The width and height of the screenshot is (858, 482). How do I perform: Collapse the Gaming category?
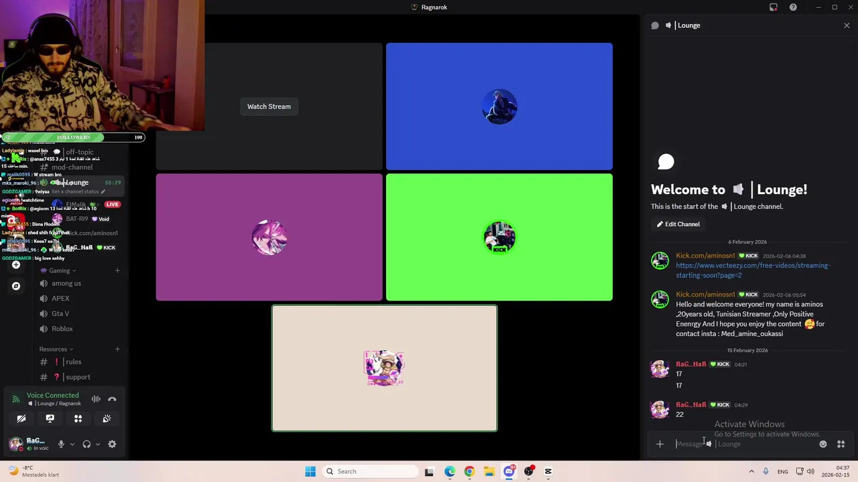(x=59, y=270)
